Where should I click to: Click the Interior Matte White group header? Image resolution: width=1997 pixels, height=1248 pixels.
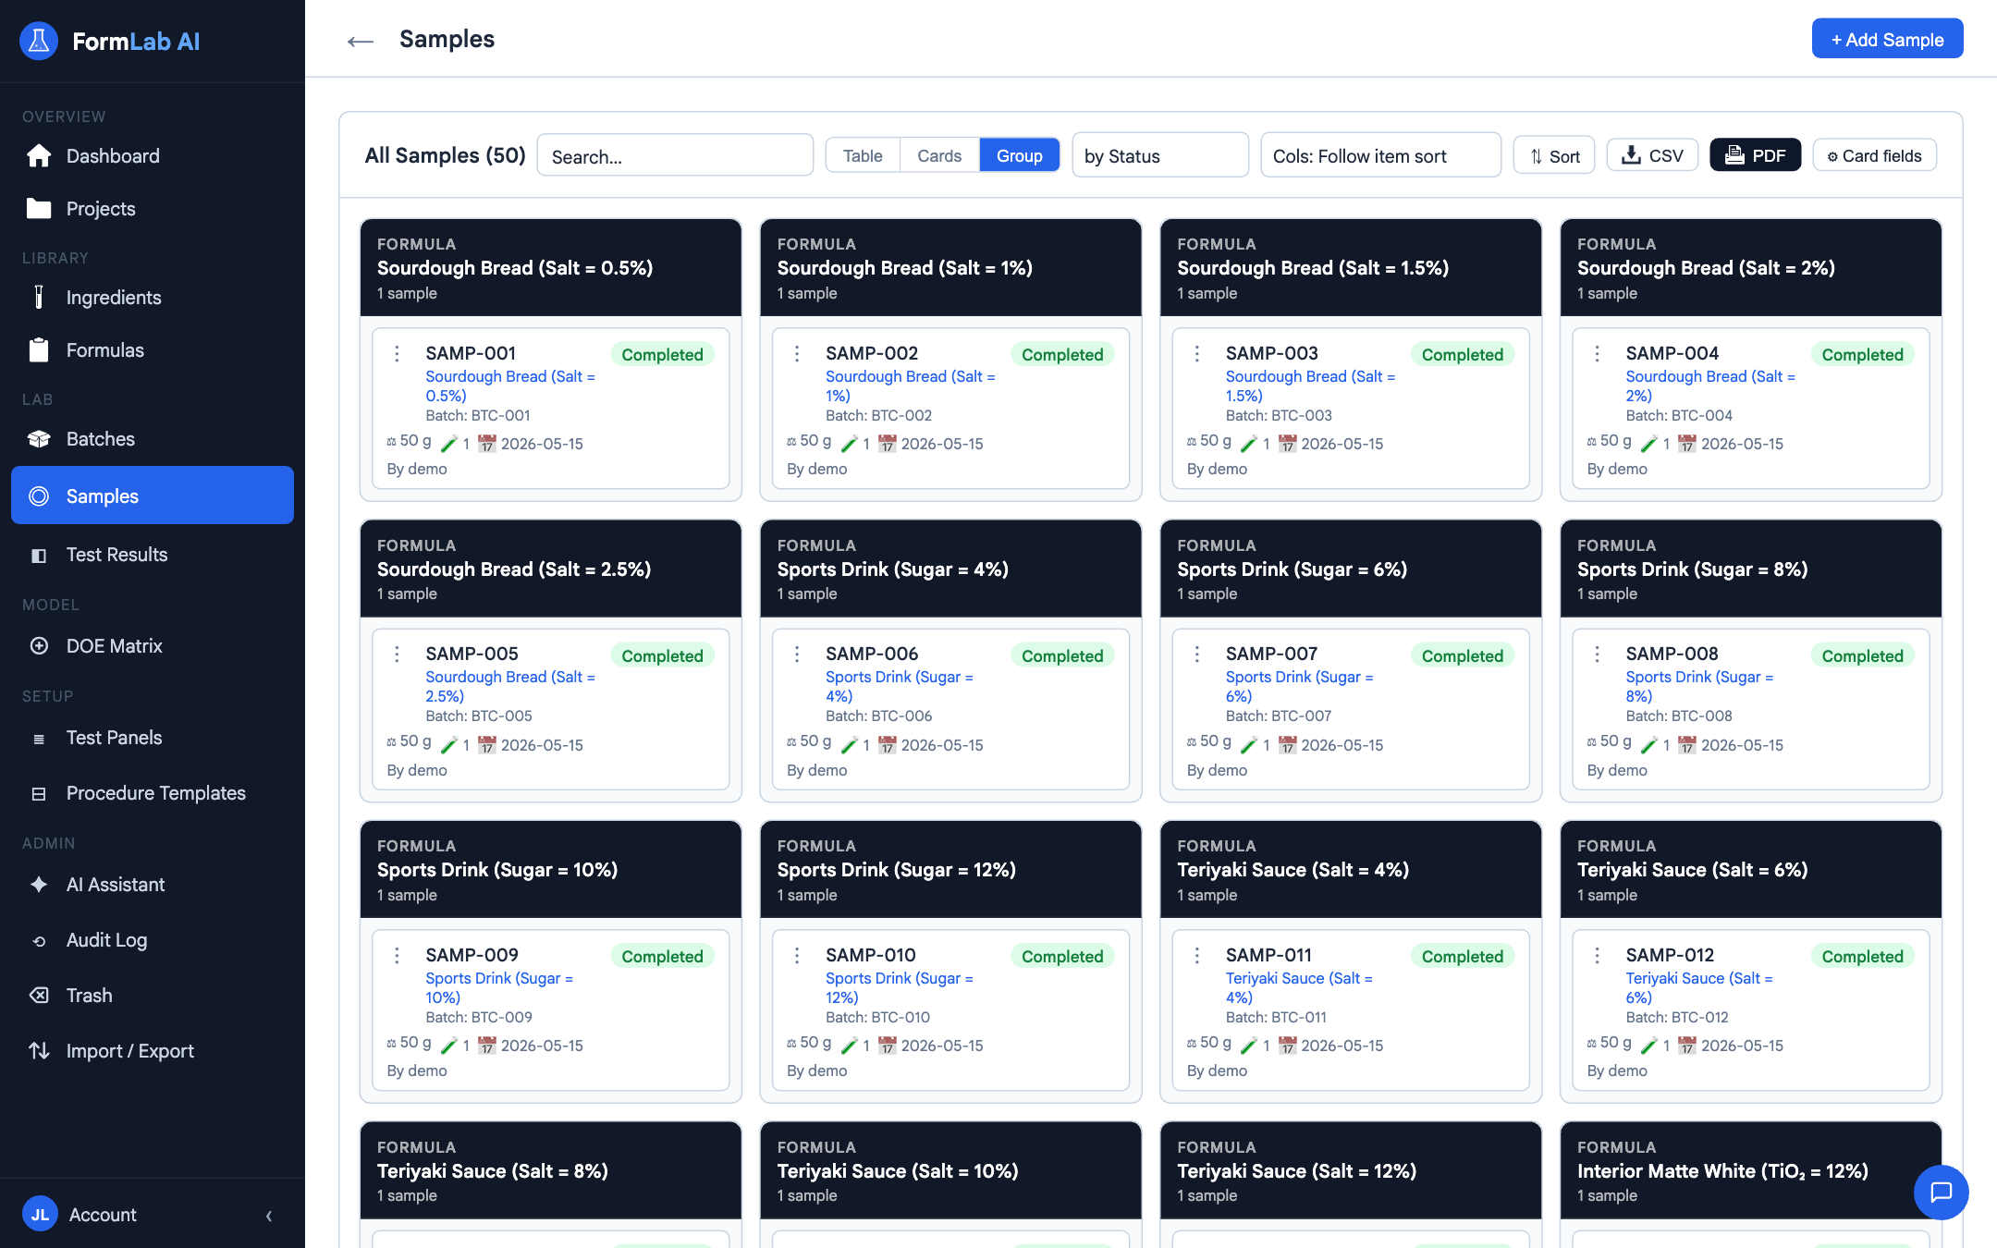click(x=1750, y=1170)
